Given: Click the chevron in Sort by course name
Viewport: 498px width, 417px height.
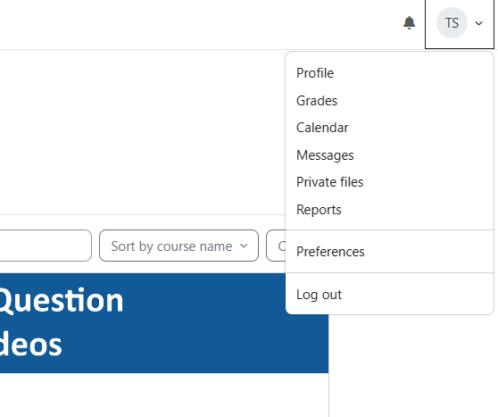Looking at the screenshot, I should 244,246.
